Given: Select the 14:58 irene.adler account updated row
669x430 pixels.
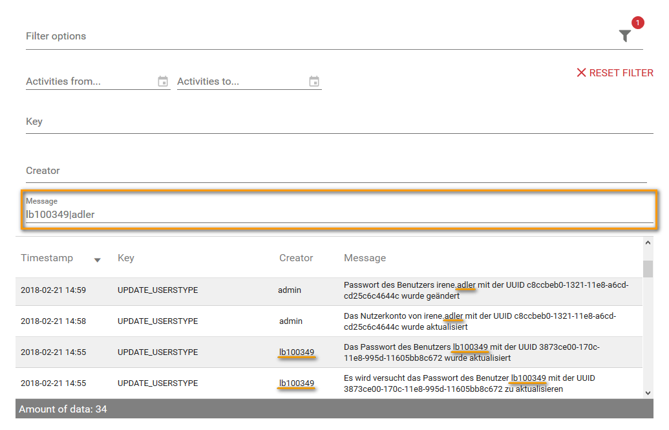Looking at the screenshot, I should (328, 321).
